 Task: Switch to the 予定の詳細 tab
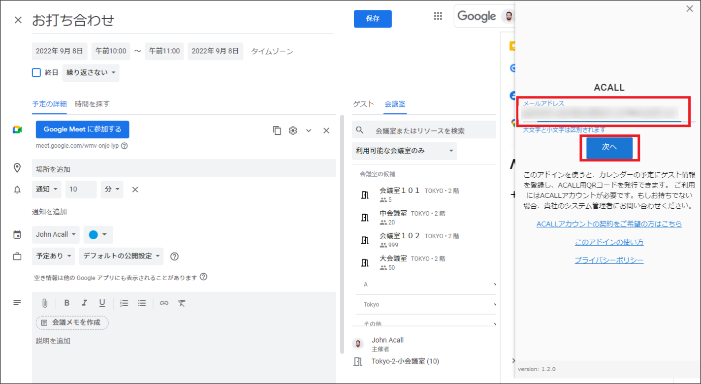(x=49, y=104)
